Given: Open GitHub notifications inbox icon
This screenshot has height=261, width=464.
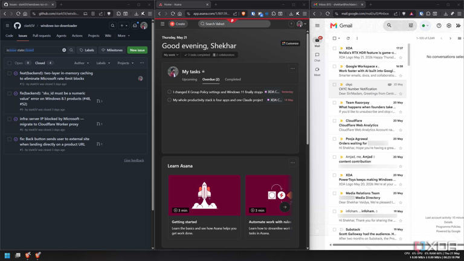Looking at the screenshot, I should (x=135, y=26).
